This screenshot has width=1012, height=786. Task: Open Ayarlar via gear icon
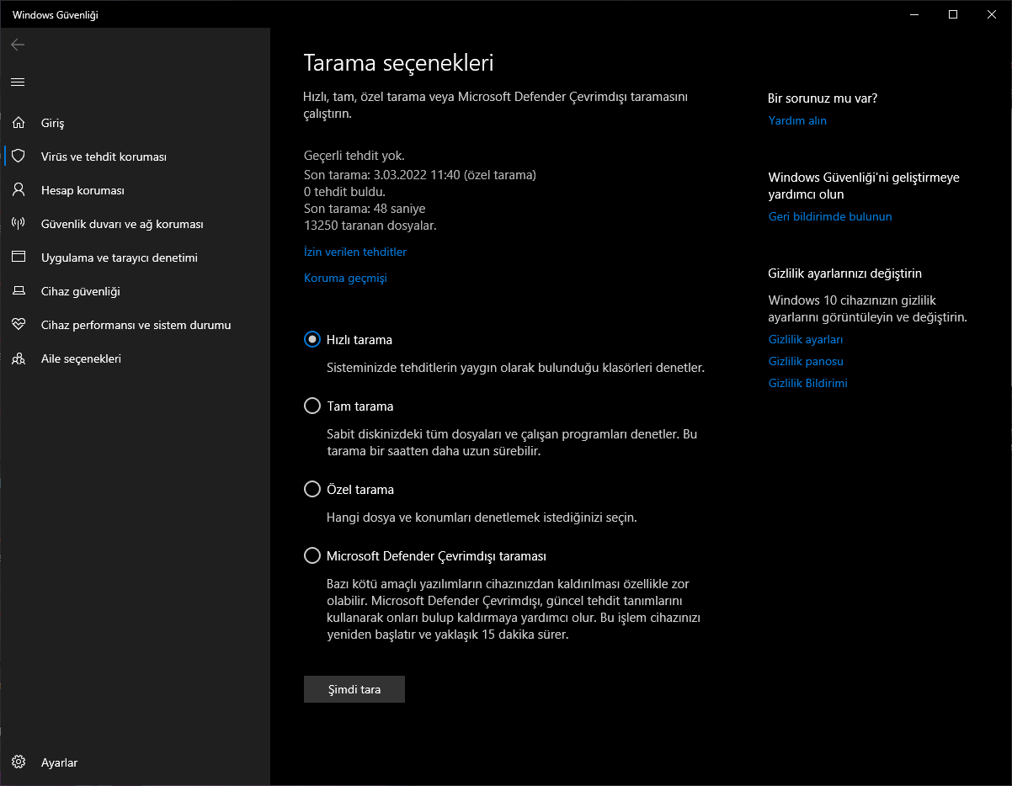point(19,762)
